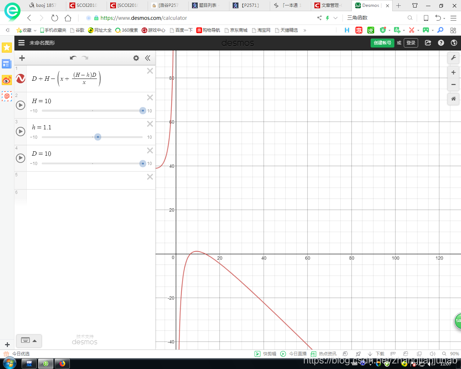Open address bar dropdown arrow
Screen dimensions: 461x369
pyautogui.click(x=335, y=18)
